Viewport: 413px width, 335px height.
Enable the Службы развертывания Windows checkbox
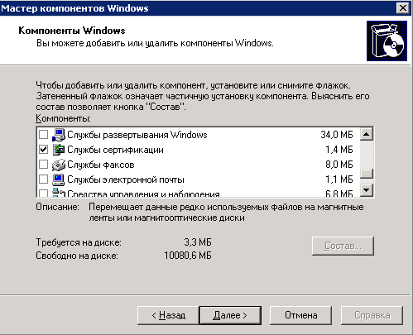[x=43, y=135]
